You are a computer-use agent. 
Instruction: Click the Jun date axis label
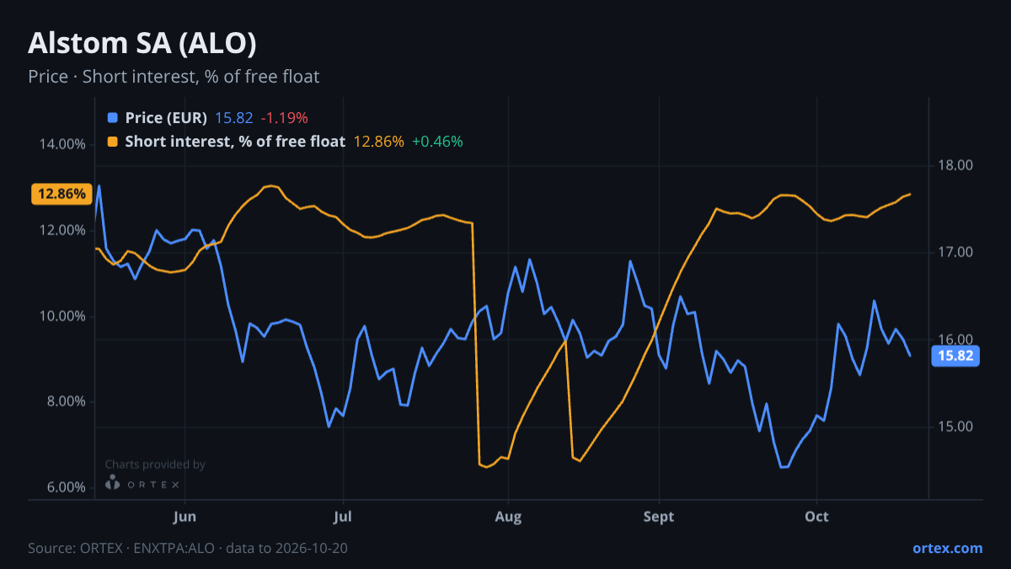click(x=184, y=516)
